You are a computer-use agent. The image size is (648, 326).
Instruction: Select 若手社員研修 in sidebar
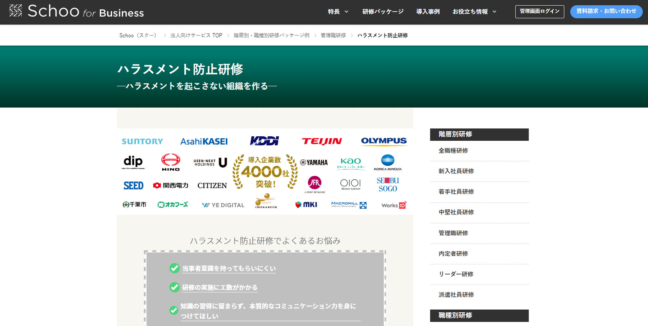coord(456,191)
